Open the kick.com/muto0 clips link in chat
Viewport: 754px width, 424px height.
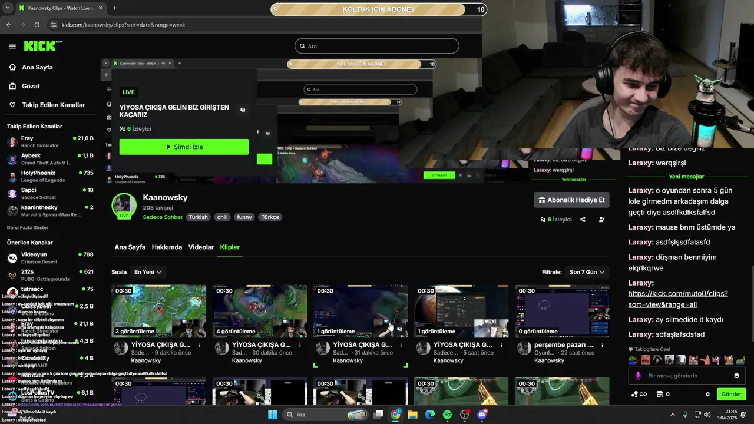click(678, 299)
